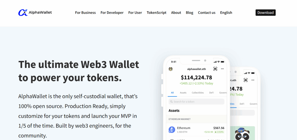Click the Search for a token field

pyautogui.click(x=196, y=101)
